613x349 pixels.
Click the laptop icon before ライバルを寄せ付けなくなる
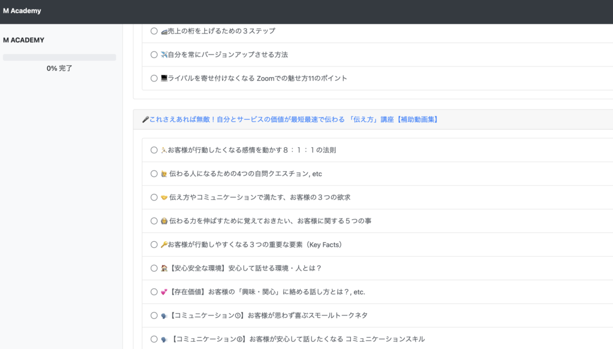tap(164, 78)
